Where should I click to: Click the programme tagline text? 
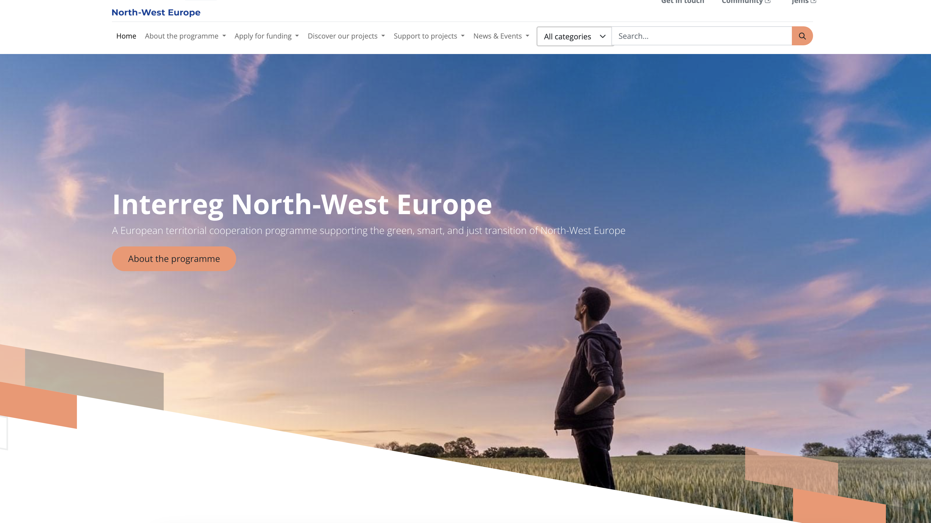(368, 230)
